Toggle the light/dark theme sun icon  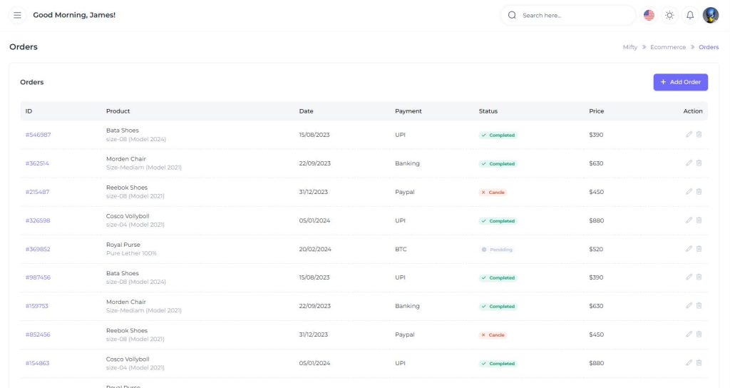tap(669, 15)
